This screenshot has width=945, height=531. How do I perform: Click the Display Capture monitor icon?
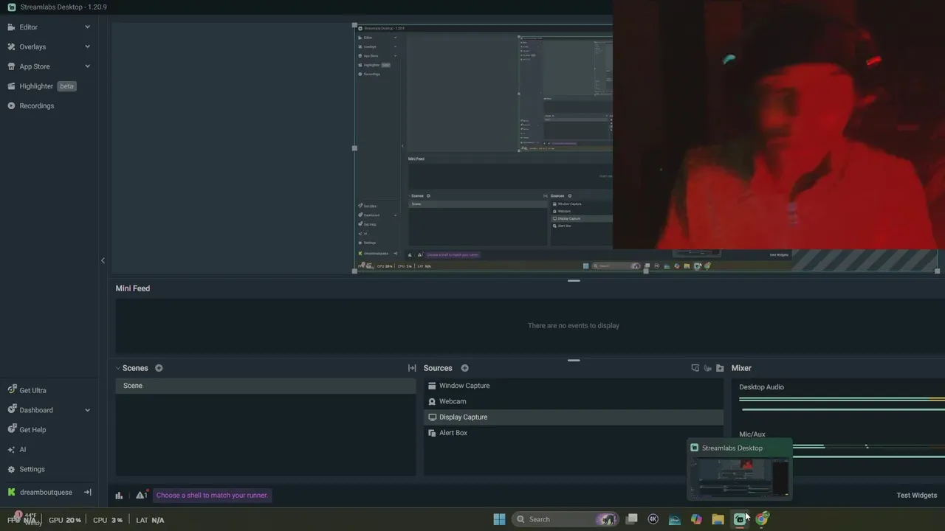432,417
